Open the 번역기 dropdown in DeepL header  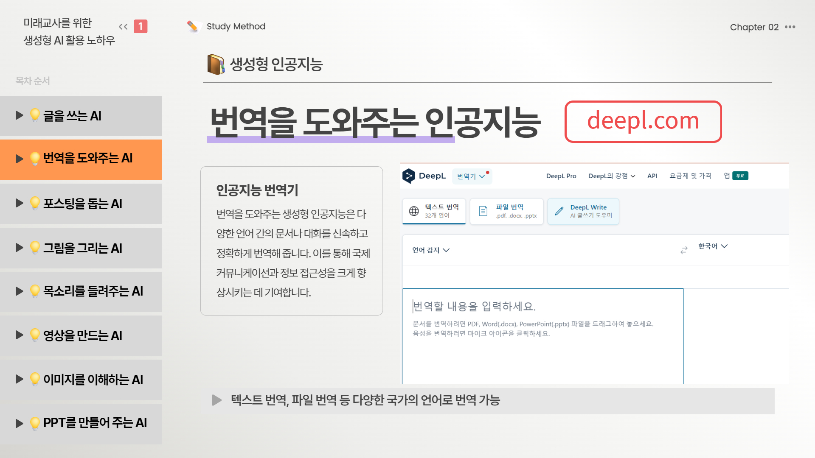point(472,176)
